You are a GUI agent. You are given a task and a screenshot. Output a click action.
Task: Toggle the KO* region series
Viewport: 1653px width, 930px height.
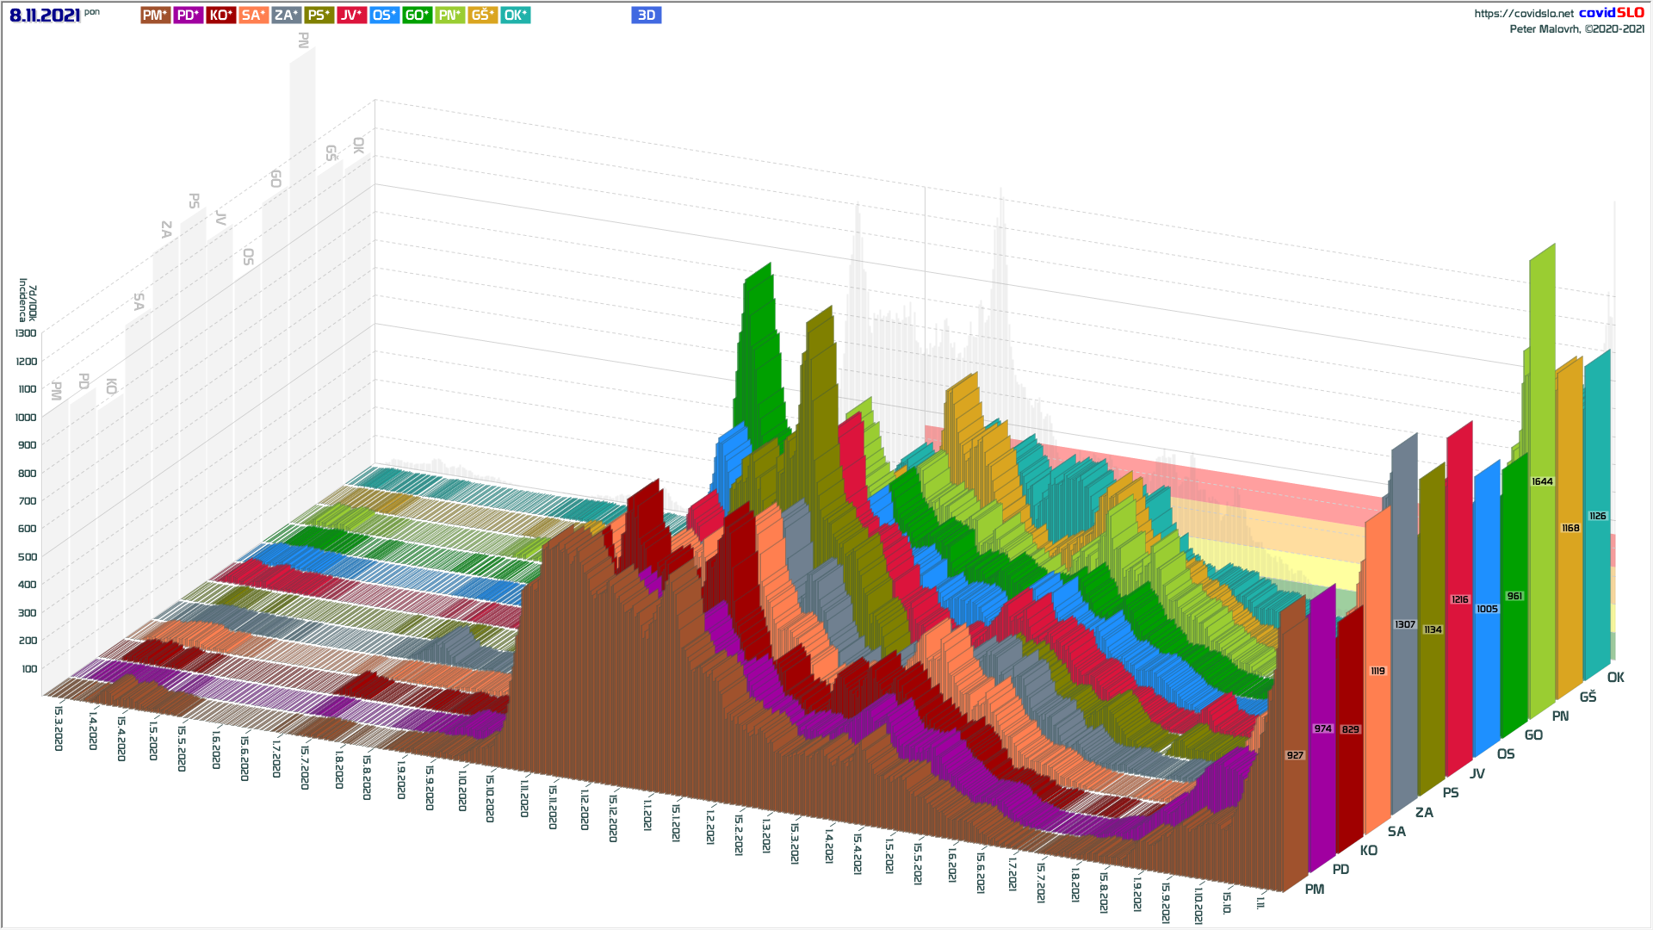point(220,15)
